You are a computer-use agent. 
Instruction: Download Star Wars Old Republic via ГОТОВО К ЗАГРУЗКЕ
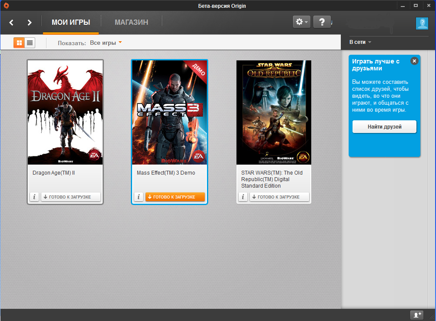pyautogui.click(x=279, y=197)
